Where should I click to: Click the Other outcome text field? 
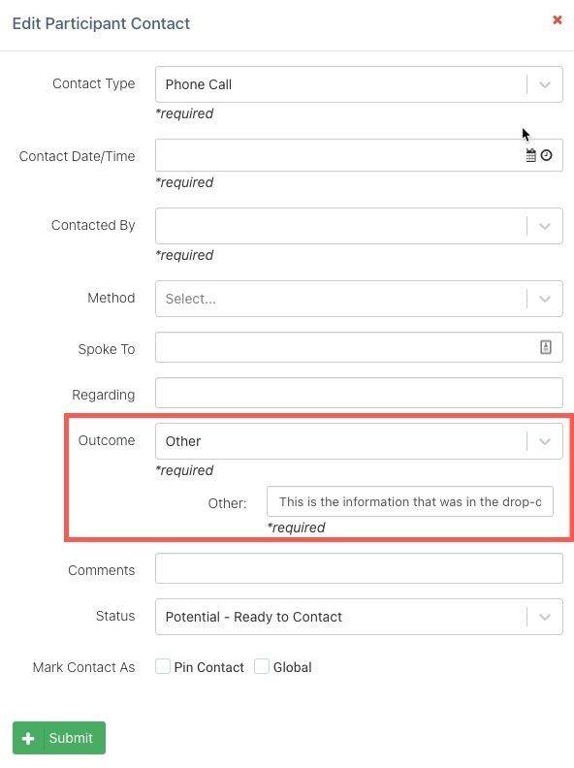pyautogui.click(x=410, y=501)
